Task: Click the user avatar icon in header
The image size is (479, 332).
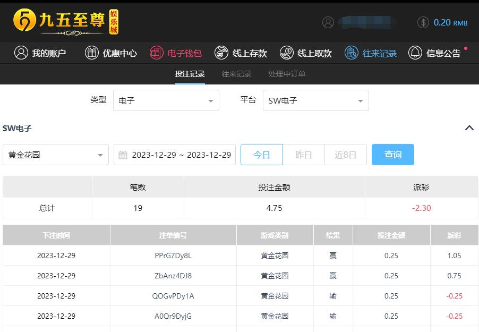Action: [x=328, y=22]
